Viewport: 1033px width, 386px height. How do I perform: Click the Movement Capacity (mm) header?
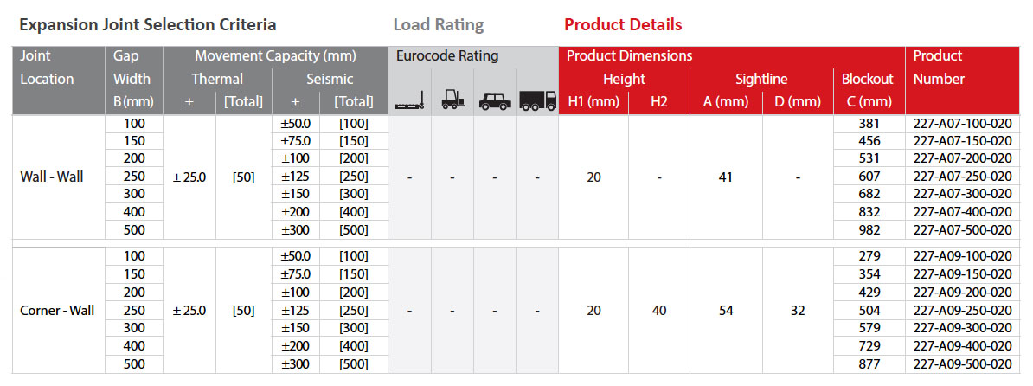click(x=275, y=56)
